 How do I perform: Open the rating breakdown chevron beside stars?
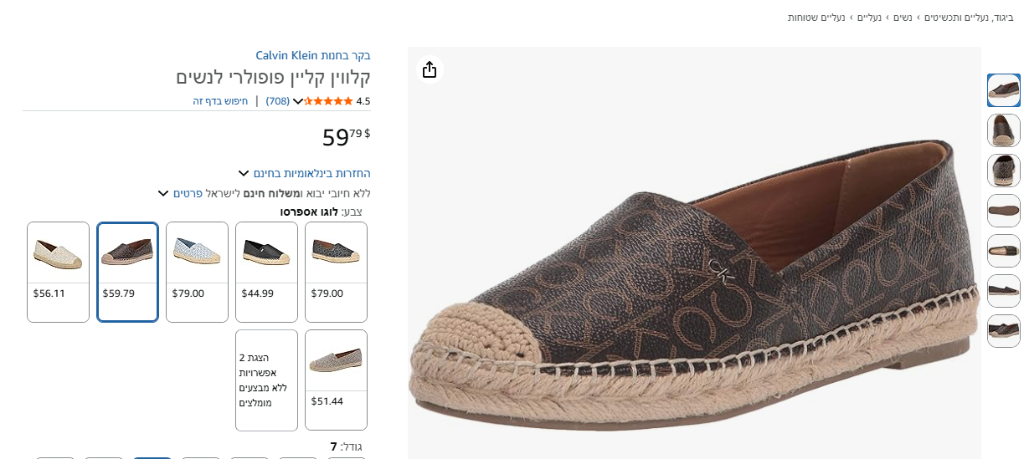click(x=298, y=102)
